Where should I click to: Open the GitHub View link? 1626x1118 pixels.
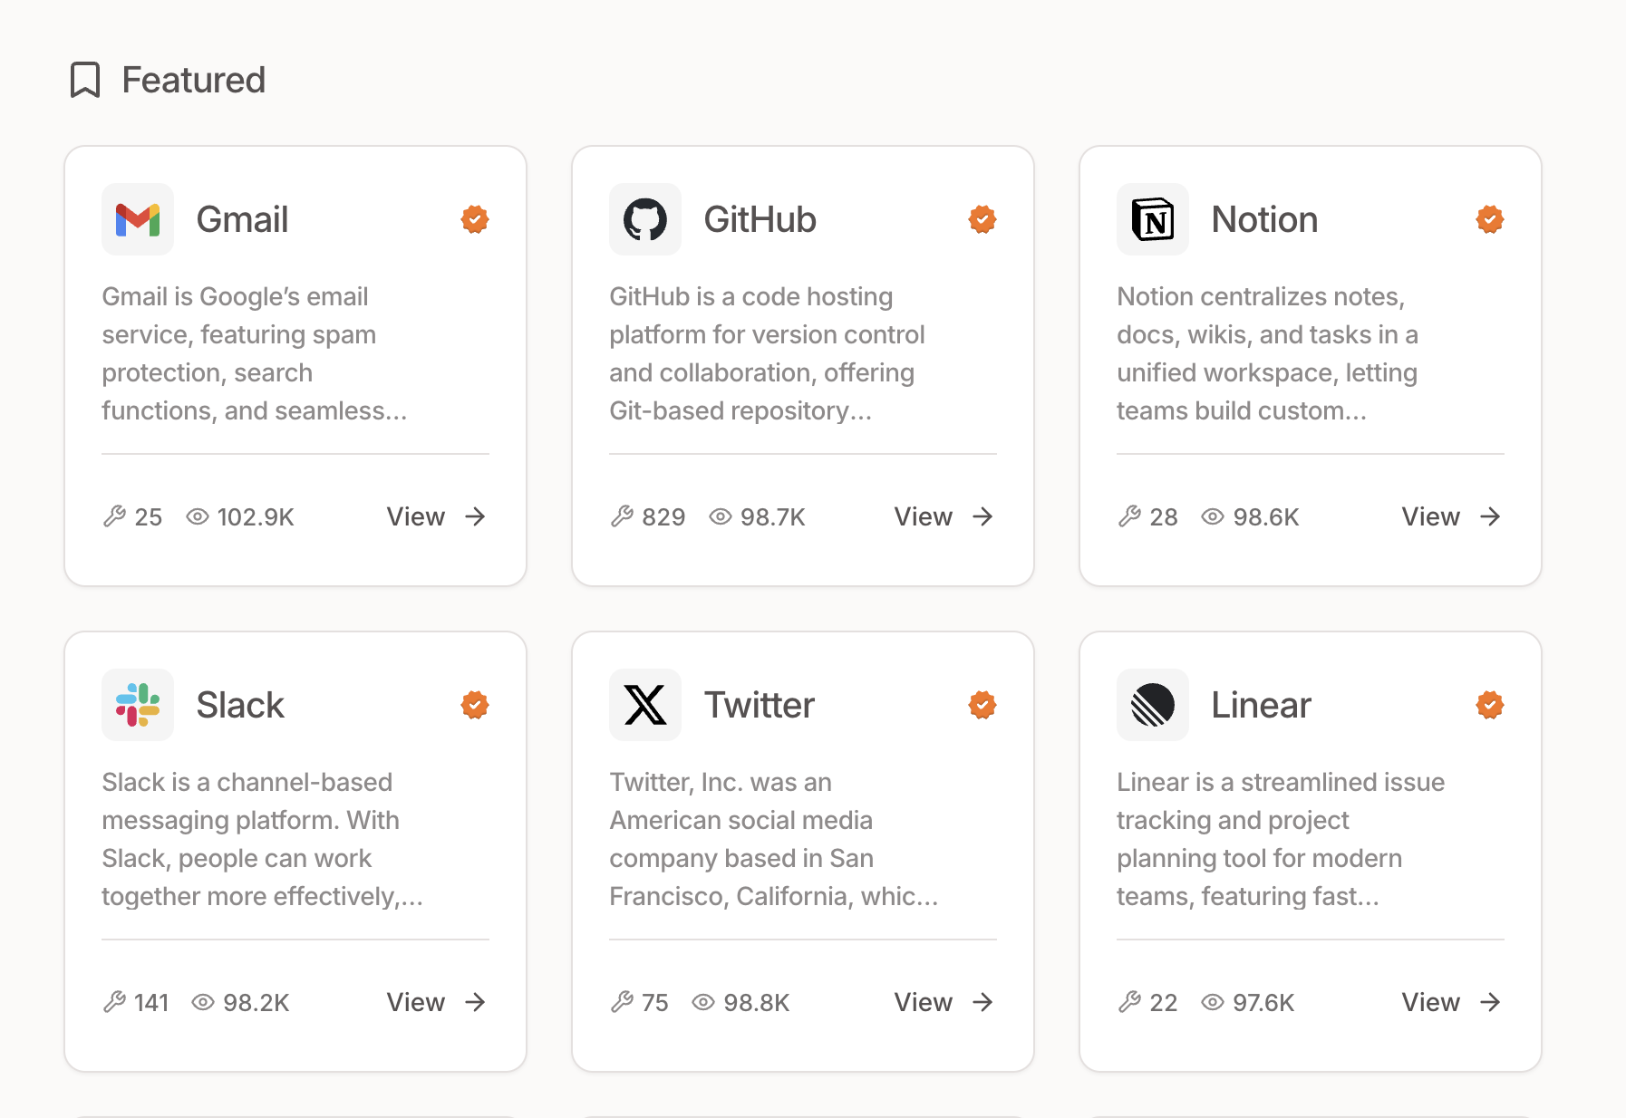tap(944, 516)
